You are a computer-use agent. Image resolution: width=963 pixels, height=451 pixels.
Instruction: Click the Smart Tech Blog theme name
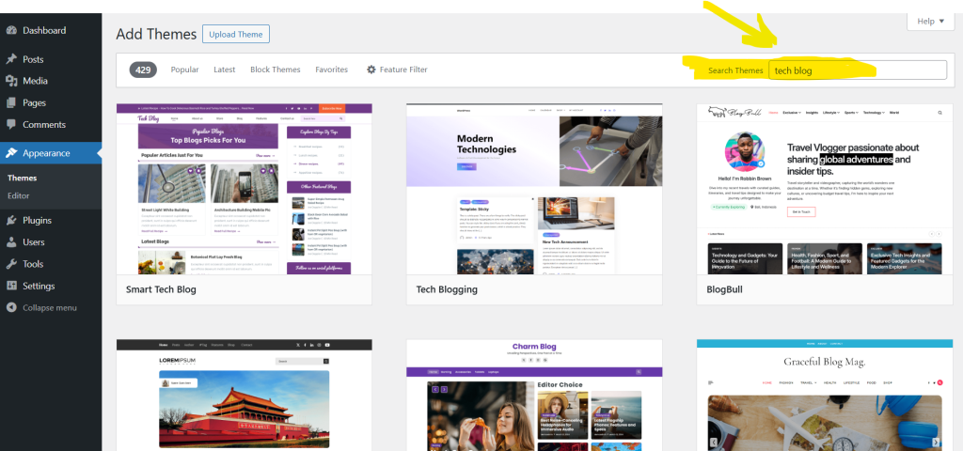(161, 289)
